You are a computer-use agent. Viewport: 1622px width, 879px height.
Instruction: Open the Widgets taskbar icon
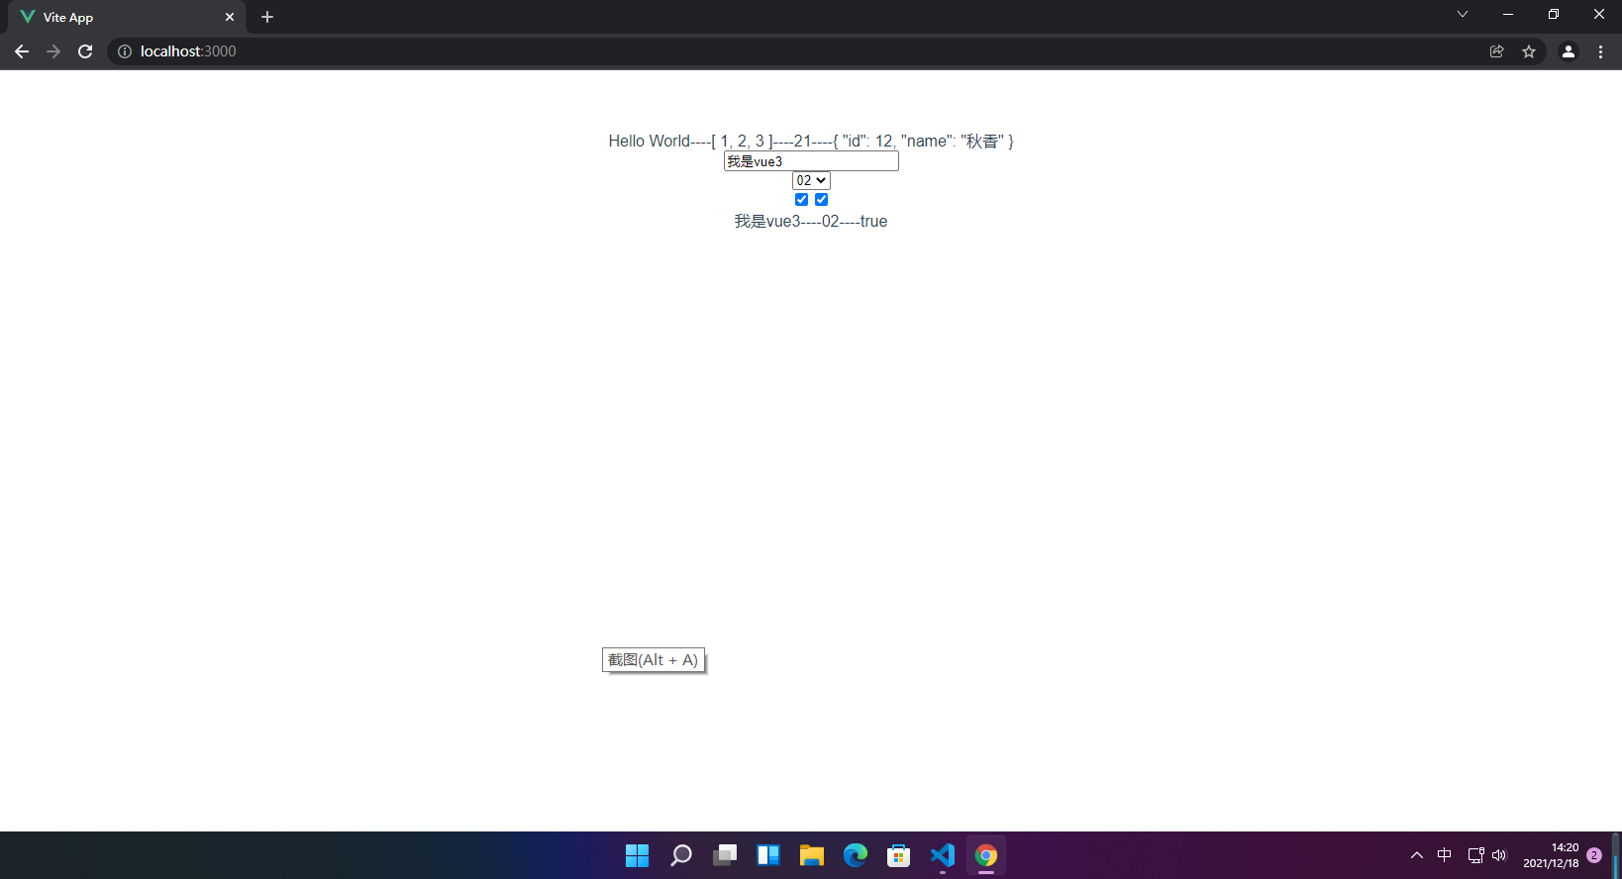pos(768,855)
